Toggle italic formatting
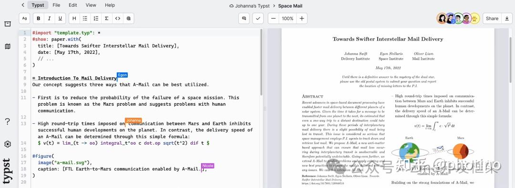This screenshot has height=188, width=515. 49,19
